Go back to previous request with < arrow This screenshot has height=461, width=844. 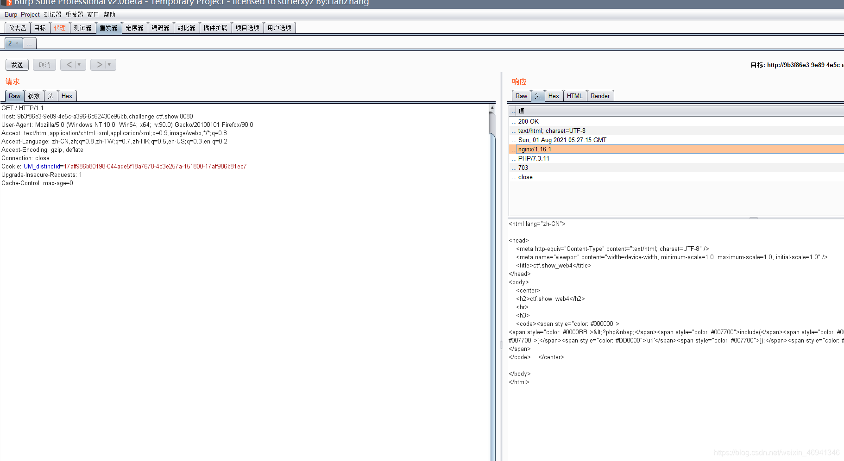(x=69, y=65)
